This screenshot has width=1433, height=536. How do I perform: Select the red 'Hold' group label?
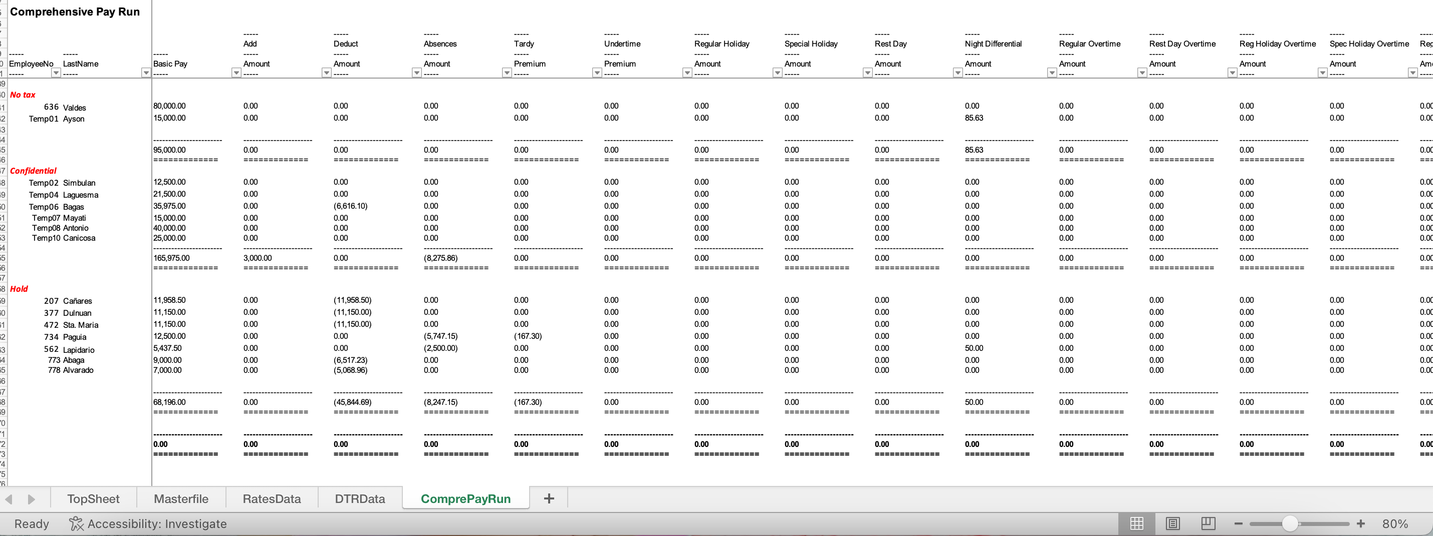point(19,289)
